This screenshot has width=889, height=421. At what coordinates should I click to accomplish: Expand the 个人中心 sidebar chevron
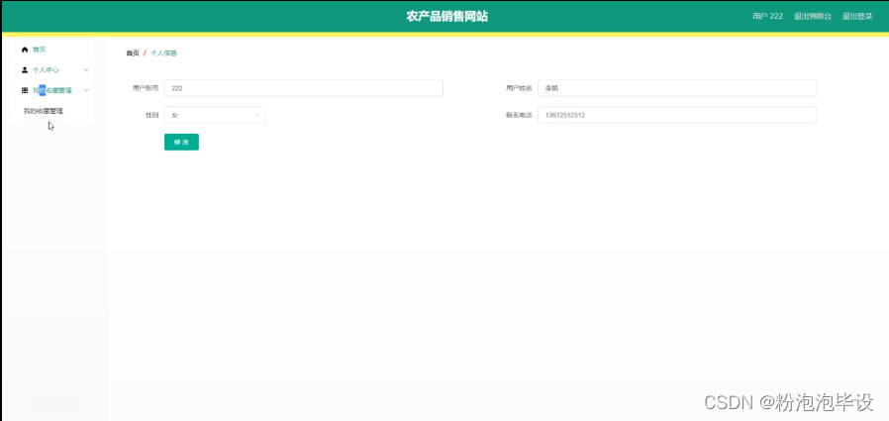(86, 70)
